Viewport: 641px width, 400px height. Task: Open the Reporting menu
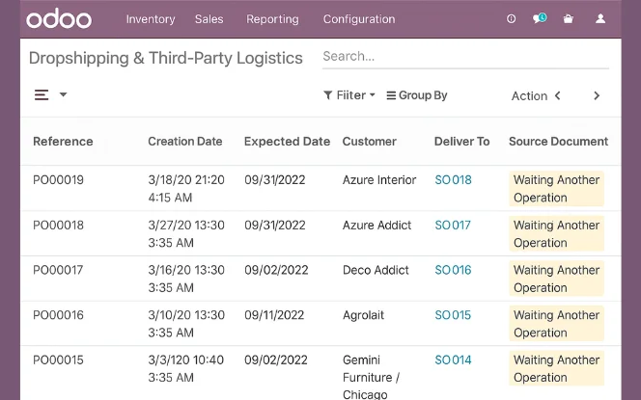[272, 19]
